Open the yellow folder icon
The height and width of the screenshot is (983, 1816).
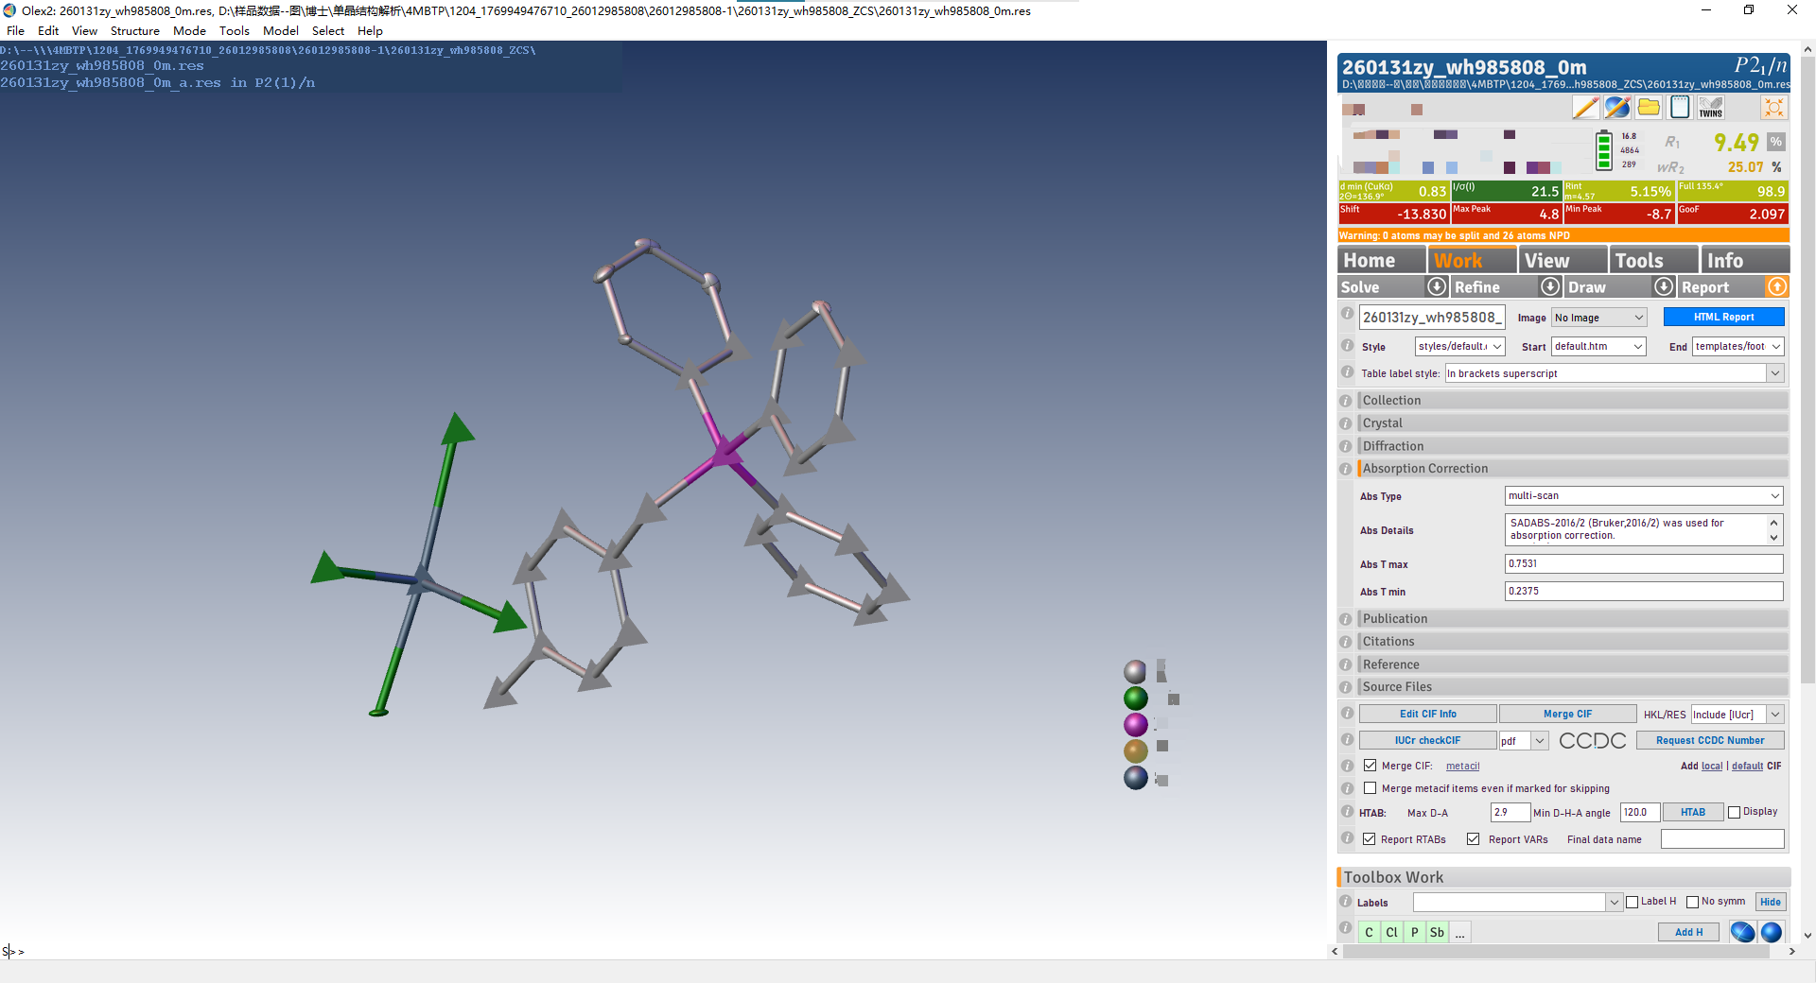coord(1649,108)
